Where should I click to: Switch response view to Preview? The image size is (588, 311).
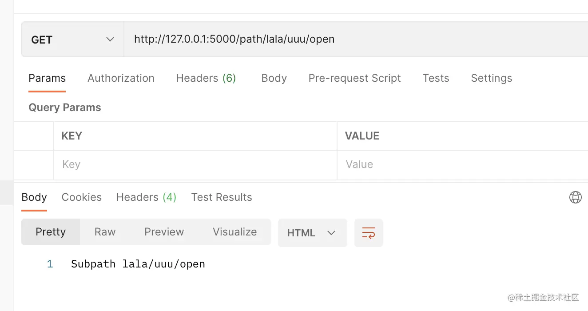click(164, 232)
